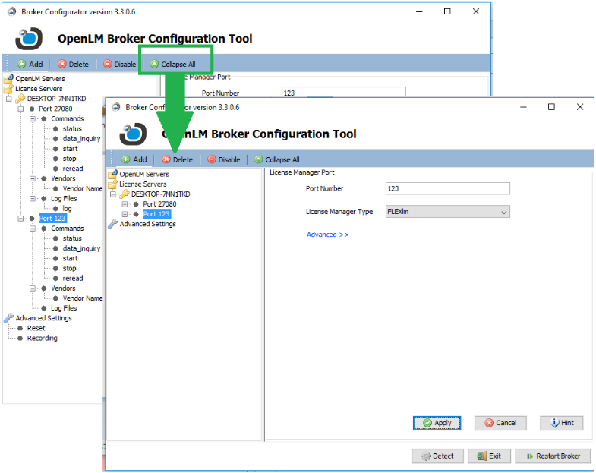Viewport: 596px width, 473px height.
Task: Collapse the DESKTOP-7NN1TKD node in front tree
Action: tap(113, 194)
